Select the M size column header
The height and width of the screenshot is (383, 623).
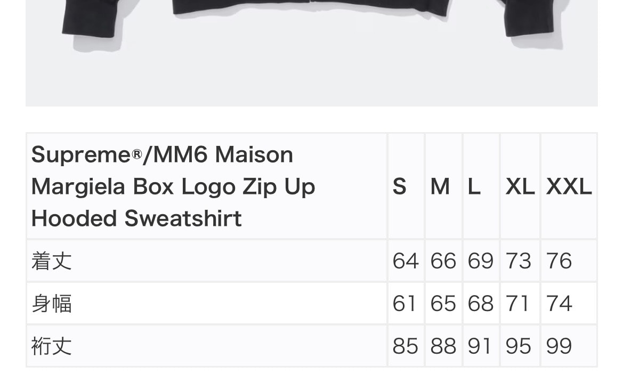(440, 186)
